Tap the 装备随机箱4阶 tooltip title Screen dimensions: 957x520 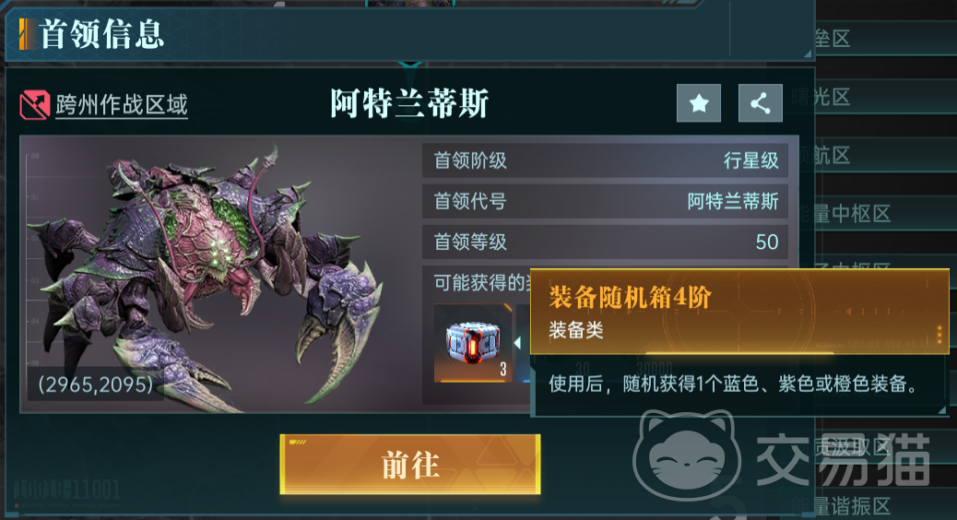click(630, 297)
